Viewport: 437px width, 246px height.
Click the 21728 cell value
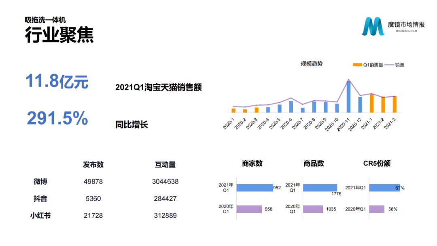(x=93, y=215)
